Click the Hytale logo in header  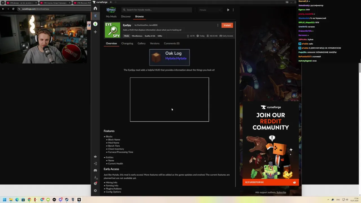click(x=111, y=10)
